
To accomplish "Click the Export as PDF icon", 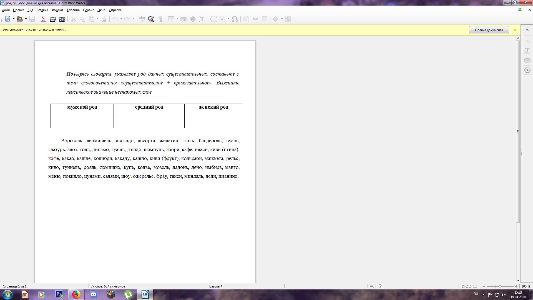I will click(44, 19).
